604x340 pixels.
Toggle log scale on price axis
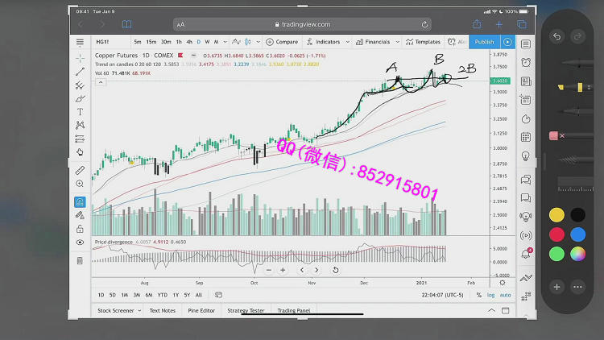coord(490,295)
